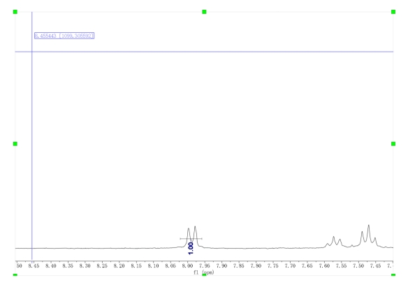Select the 1.00 integral value label

(x=191, y=248)
